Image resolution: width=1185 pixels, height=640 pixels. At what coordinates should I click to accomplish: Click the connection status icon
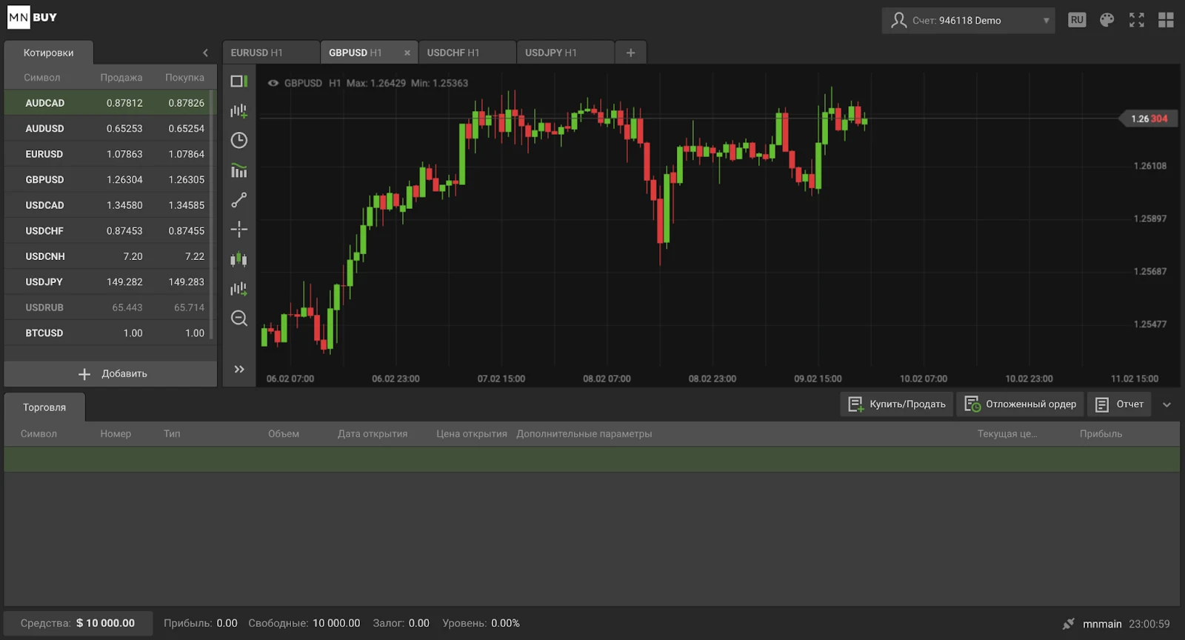1068,624
